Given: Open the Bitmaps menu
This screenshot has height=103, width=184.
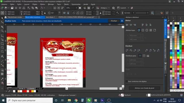Looking at the screenshot, I should coord(51,4).
